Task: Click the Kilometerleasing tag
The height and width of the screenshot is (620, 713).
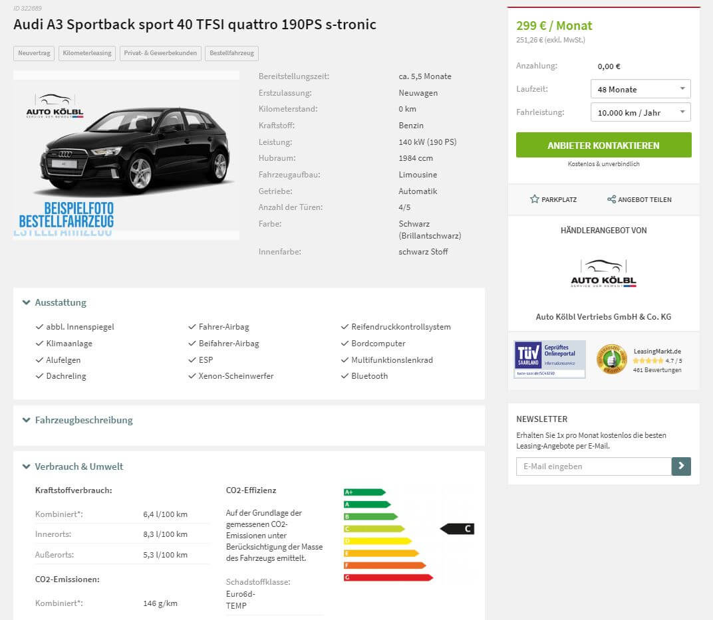Action: pyautogui.click(x=87, y=53)
